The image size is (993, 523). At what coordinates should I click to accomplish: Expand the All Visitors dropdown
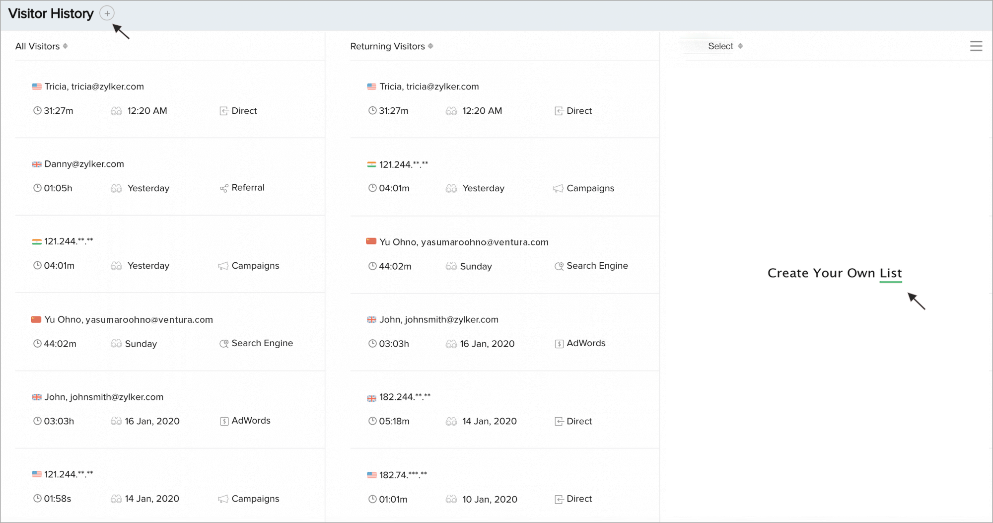(x=41, y=46)
